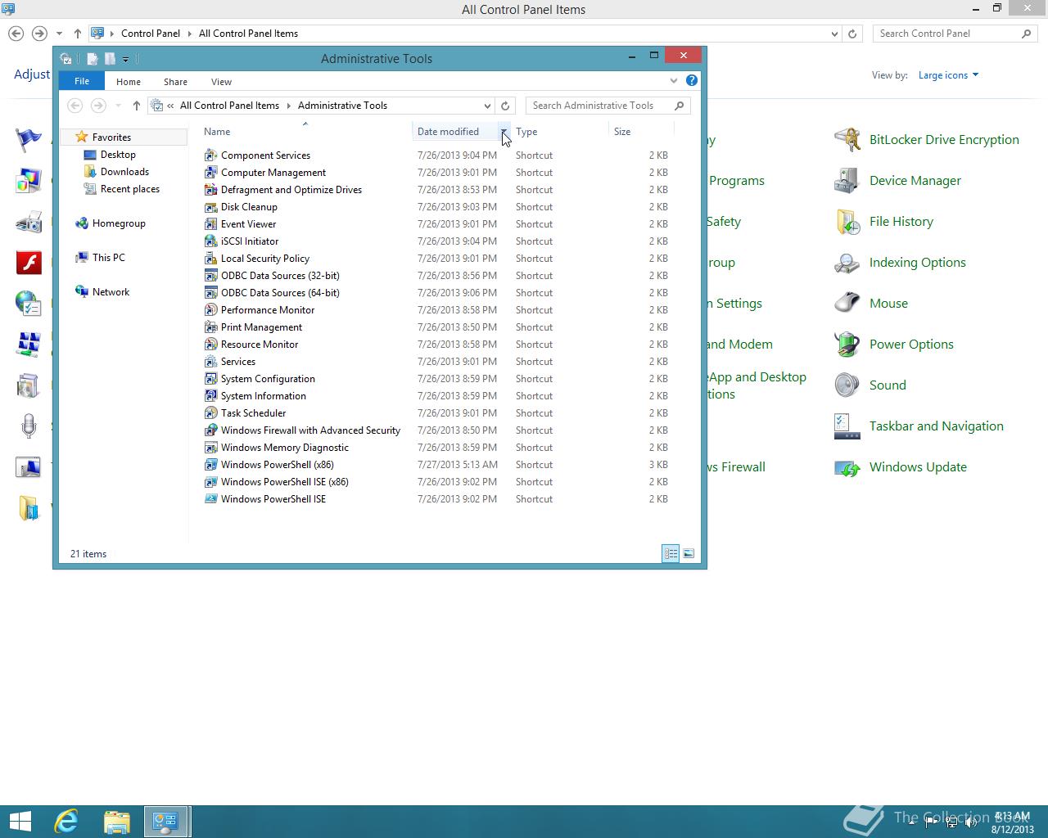The width and height of the screenshot is (1048, 838).
Task: Open the Home ribbon tab
Action: click(129, 82)
